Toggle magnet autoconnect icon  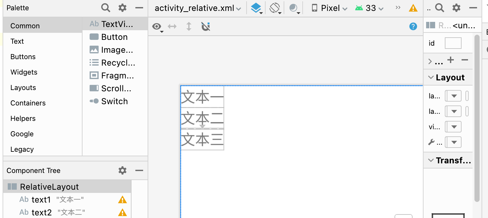coord(206,26)
